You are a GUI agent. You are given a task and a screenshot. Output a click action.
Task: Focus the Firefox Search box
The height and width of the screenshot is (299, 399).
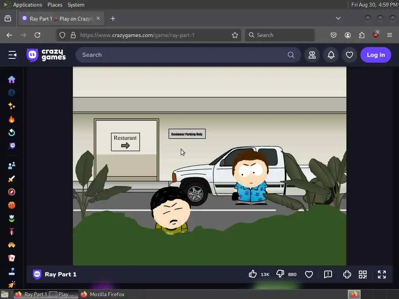click(280, 35)
